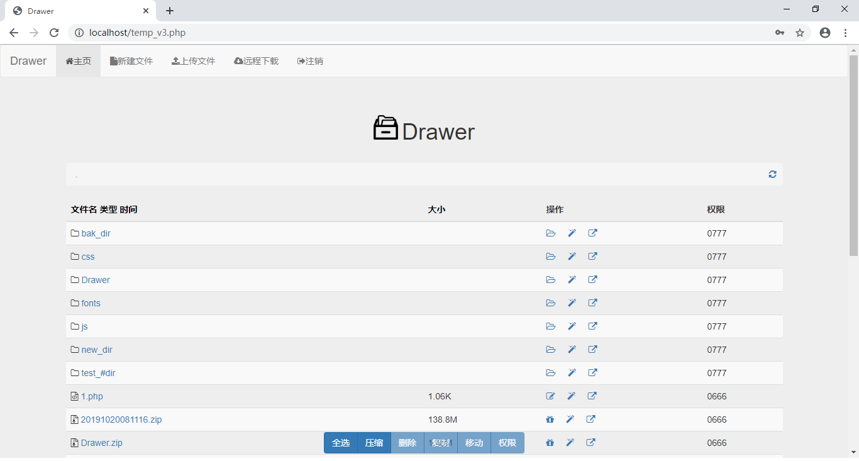Click the Drawer brand link in navbar
Image resolution: width=859 pixels, height=461 pixels.
pos(28,61)
